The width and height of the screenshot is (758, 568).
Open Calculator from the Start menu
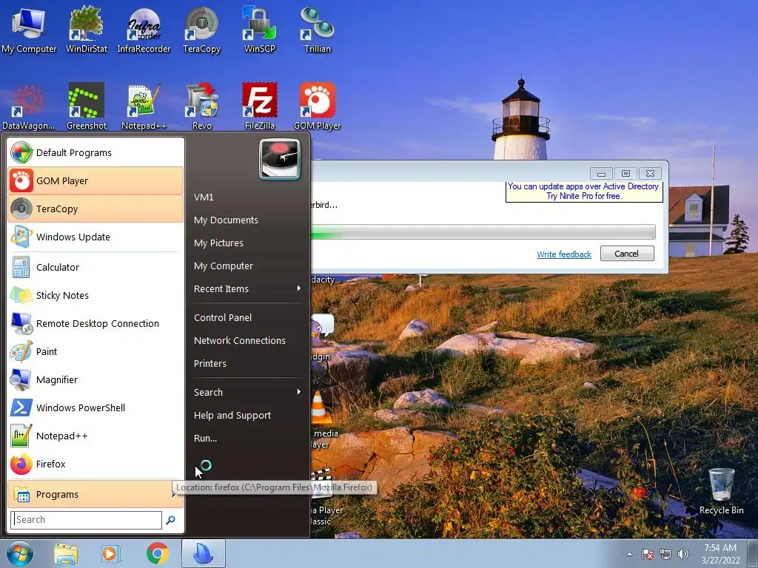click(95, 267)
